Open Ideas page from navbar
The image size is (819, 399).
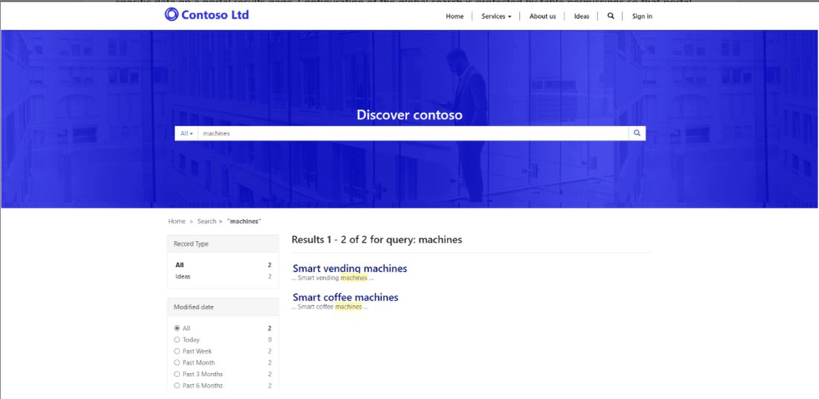click(581, 16)
